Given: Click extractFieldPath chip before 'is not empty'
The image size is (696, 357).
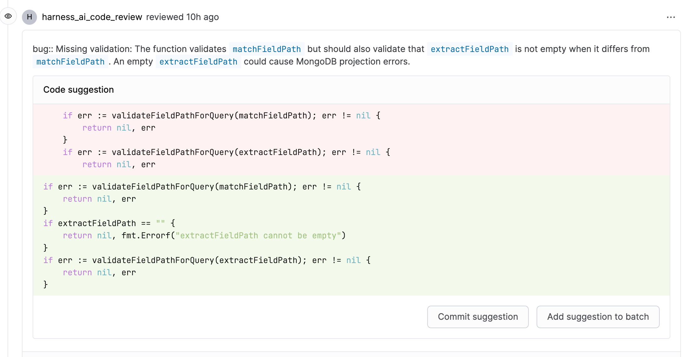Looking at the screenshot, I should [x=469, y=49].
